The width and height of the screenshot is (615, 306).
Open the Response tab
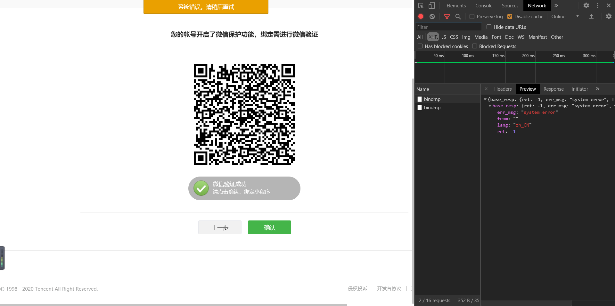click(553, 89)
